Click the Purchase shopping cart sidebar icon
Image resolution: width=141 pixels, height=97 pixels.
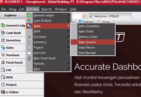(3, 55)
